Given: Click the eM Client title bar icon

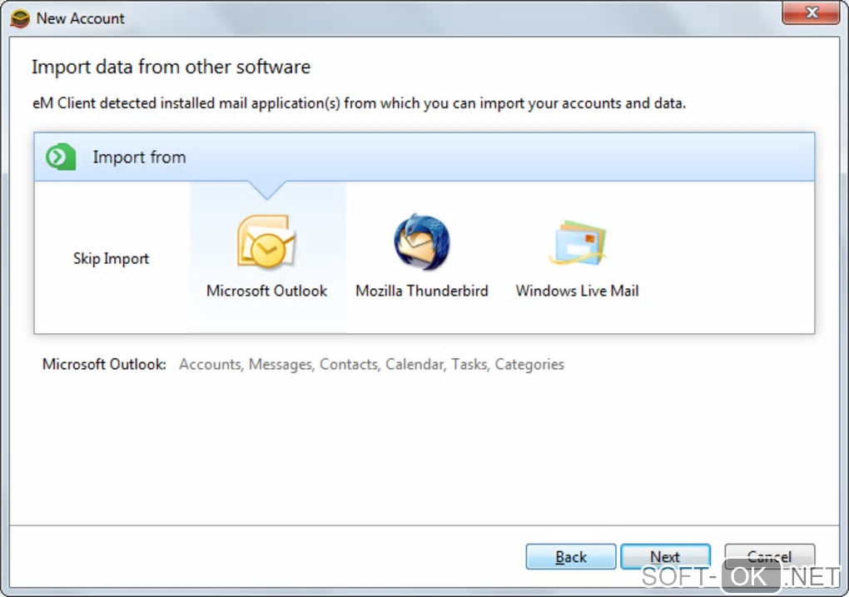Looking at the screenshot, I should 20,18.
